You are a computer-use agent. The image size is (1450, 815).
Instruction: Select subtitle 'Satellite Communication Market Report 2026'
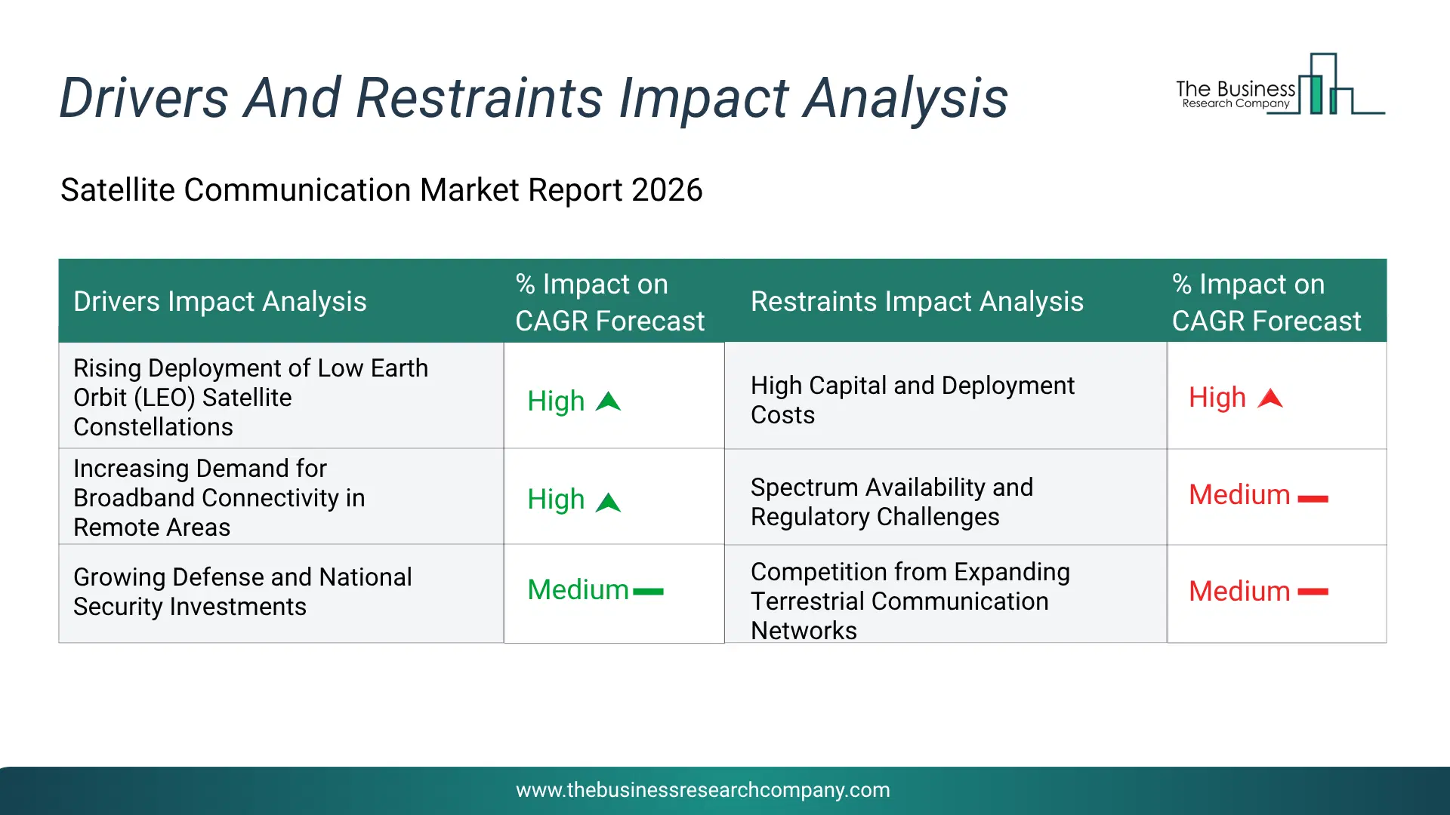click(381, 190)
